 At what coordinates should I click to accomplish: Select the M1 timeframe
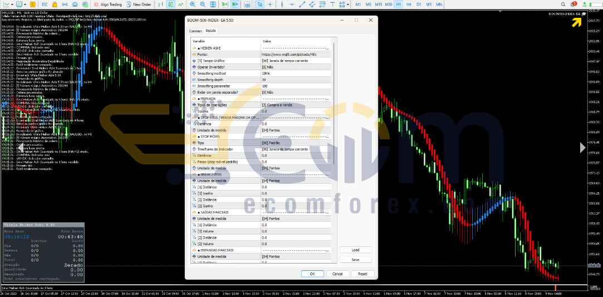(x=358, y=4)
